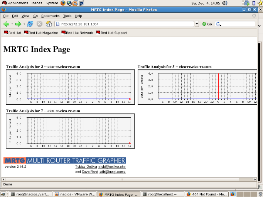This screenshot has width=263, height=197.
Task: Open the Tobias Oetiker link
Action: (x=86, y=167)
